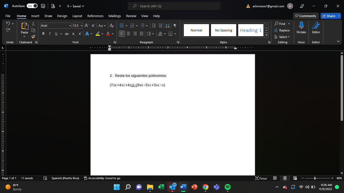344x193 pixels.
Task: Toggle paragraph marks visibility
Action: pyautogui.click(x=175, y=25)
